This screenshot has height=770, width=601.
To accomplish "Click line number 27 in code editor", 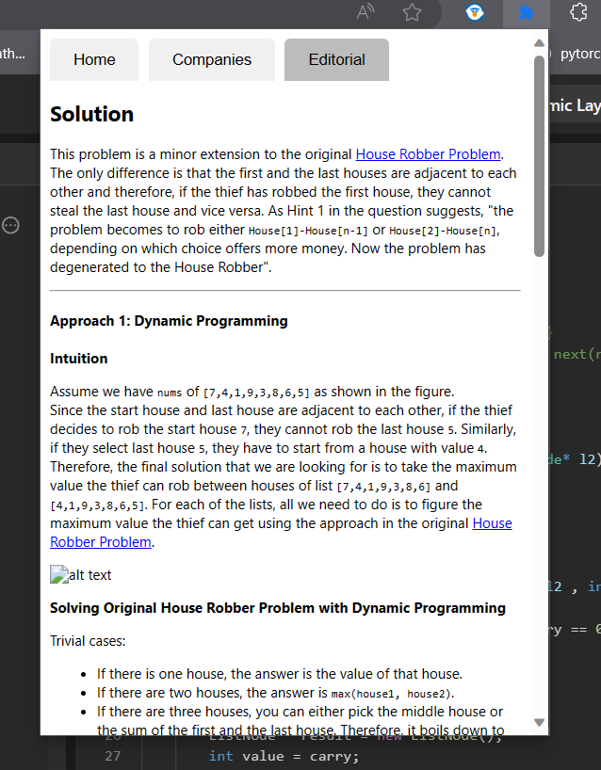I will pyautogui.click(x=112, y=756).
